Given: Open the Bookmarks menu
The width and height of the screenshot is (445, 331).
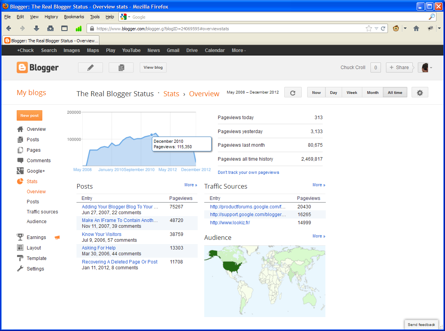Looking at the screenshot, I should [74, 17].
